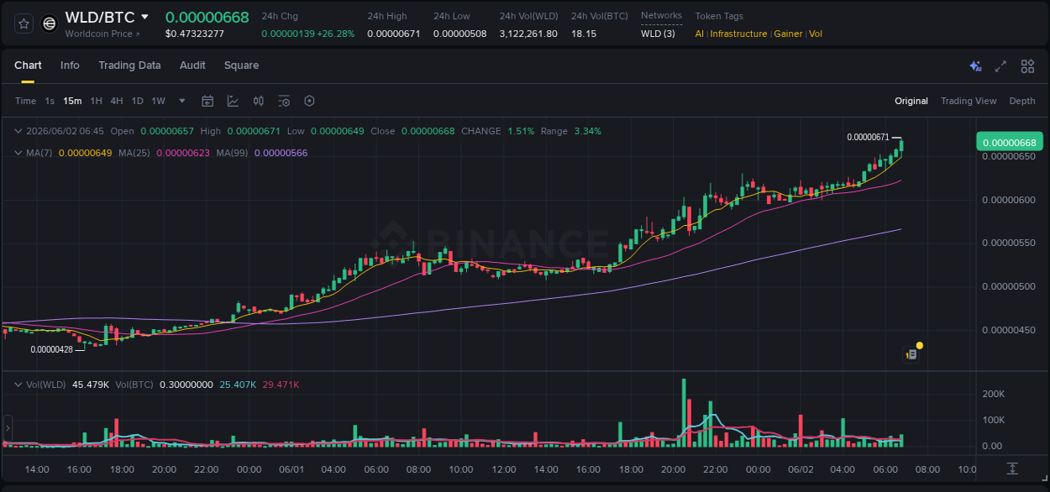1050x492 pixels.
Task: Click the green current price tag 0.00000668
Action: tap(1009, 141)
